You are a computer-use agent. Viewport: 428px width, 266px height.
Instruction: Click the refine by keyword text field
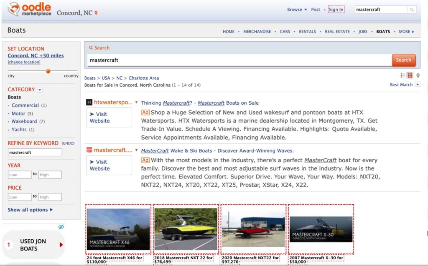pyautogui.click(x=35, y=153)
